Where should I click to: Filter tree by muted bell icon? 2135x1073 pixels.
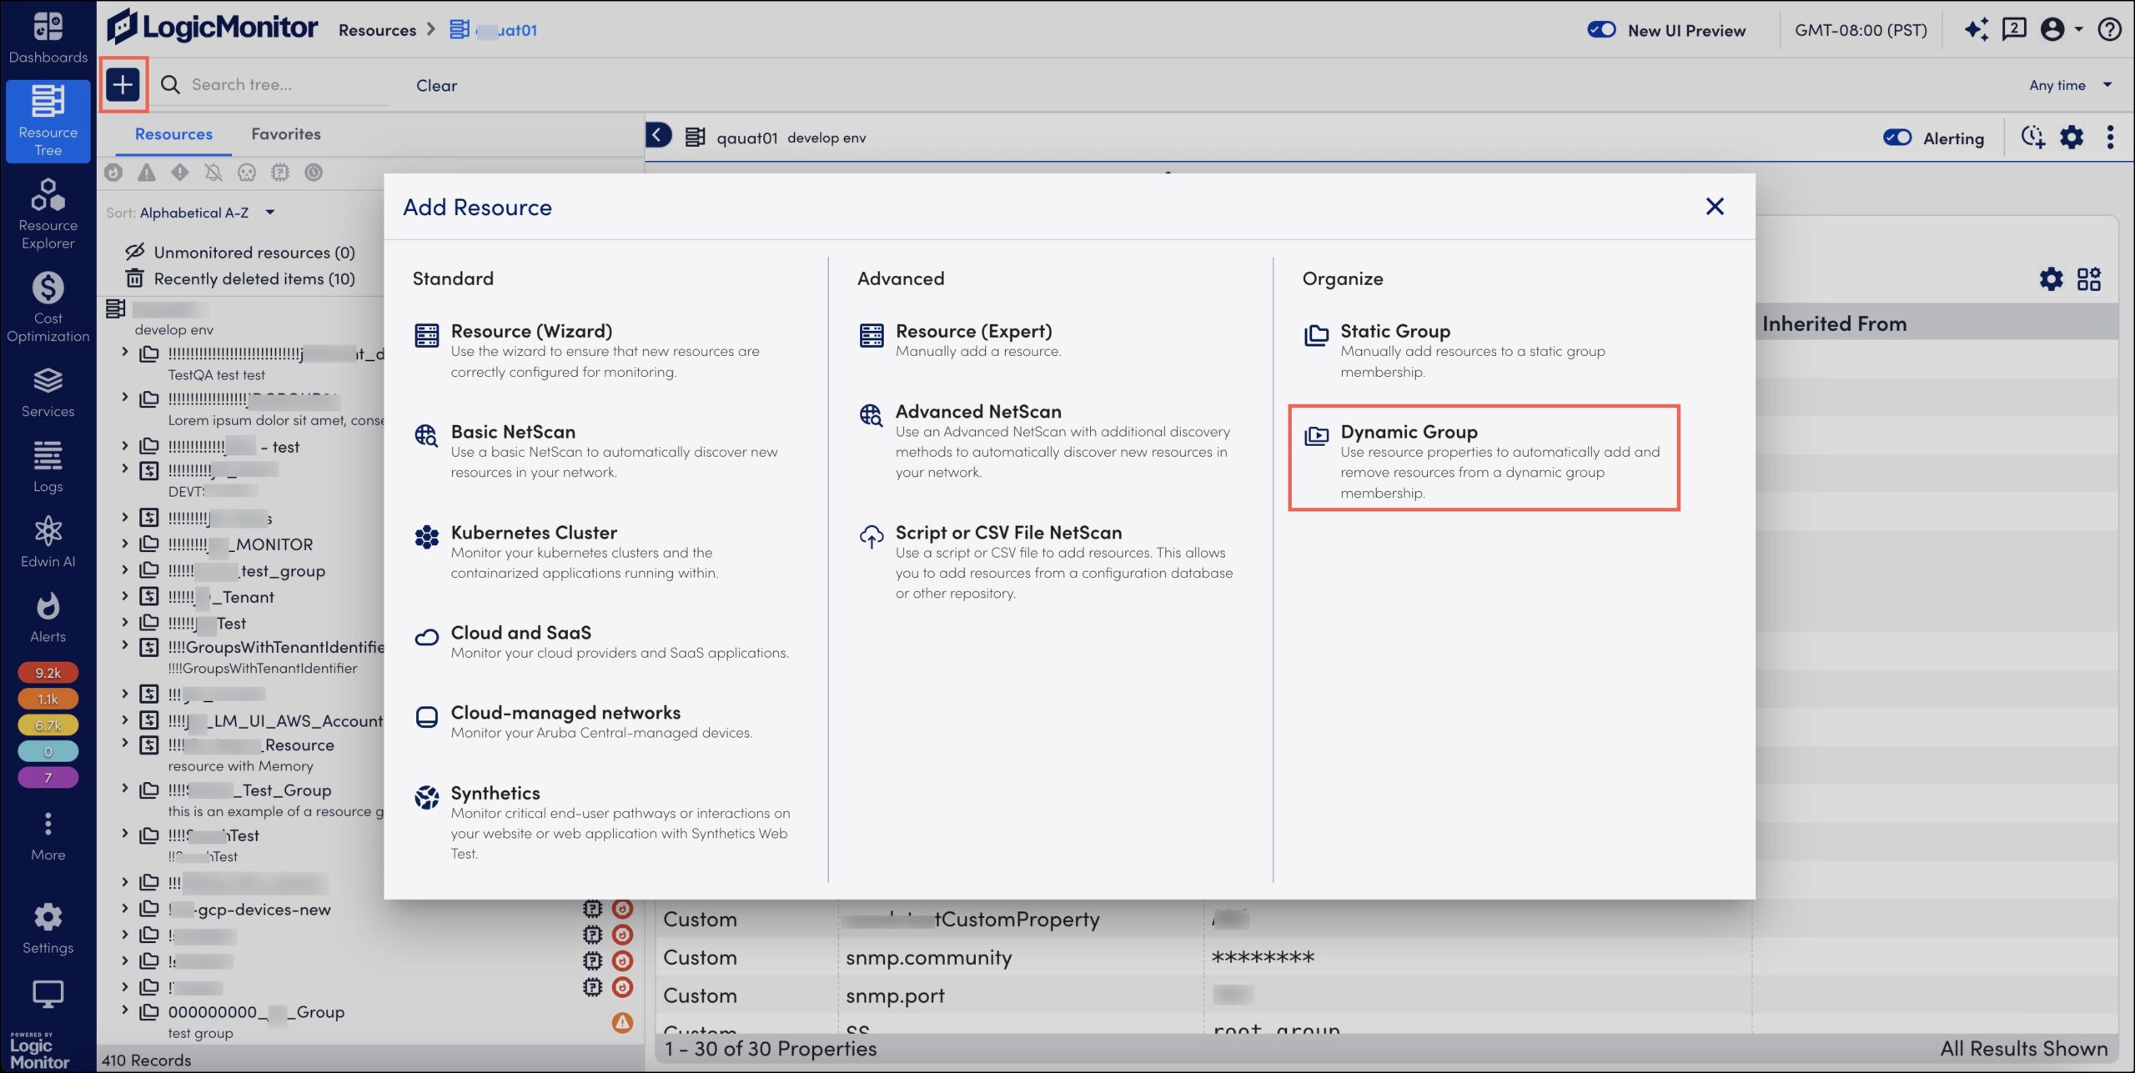click(213, 173)
